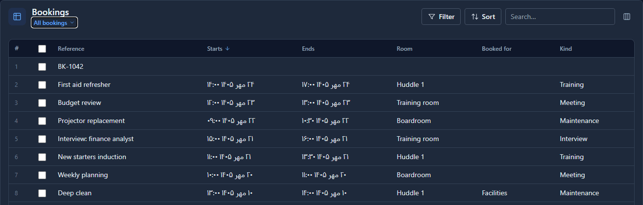
Task: Tick the Deep clean row checkbox
Action: tap(42, 193)
